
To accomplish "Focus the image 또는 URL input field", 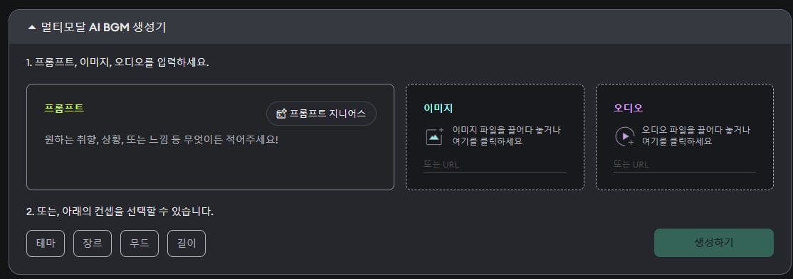I will coord(495,165).
